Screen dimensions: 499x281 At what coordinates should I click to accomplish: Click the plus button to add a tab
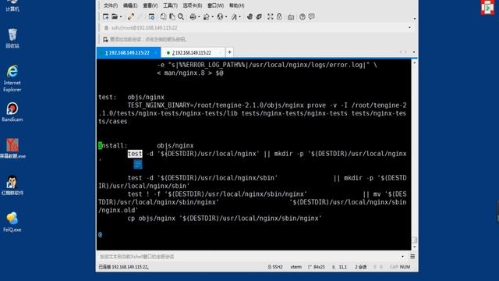[229, 52]
